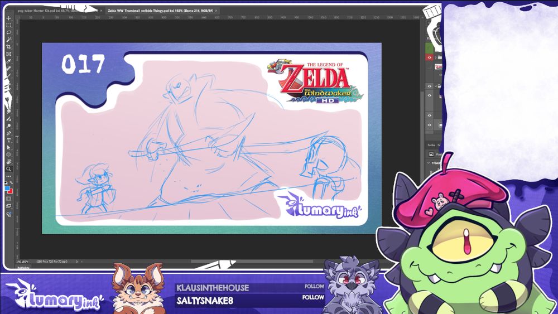Image resolution: width=558 pixels, height=314 pixels.
Task: Open the status bar info arrow menu
Action: (x=76, y=262)
